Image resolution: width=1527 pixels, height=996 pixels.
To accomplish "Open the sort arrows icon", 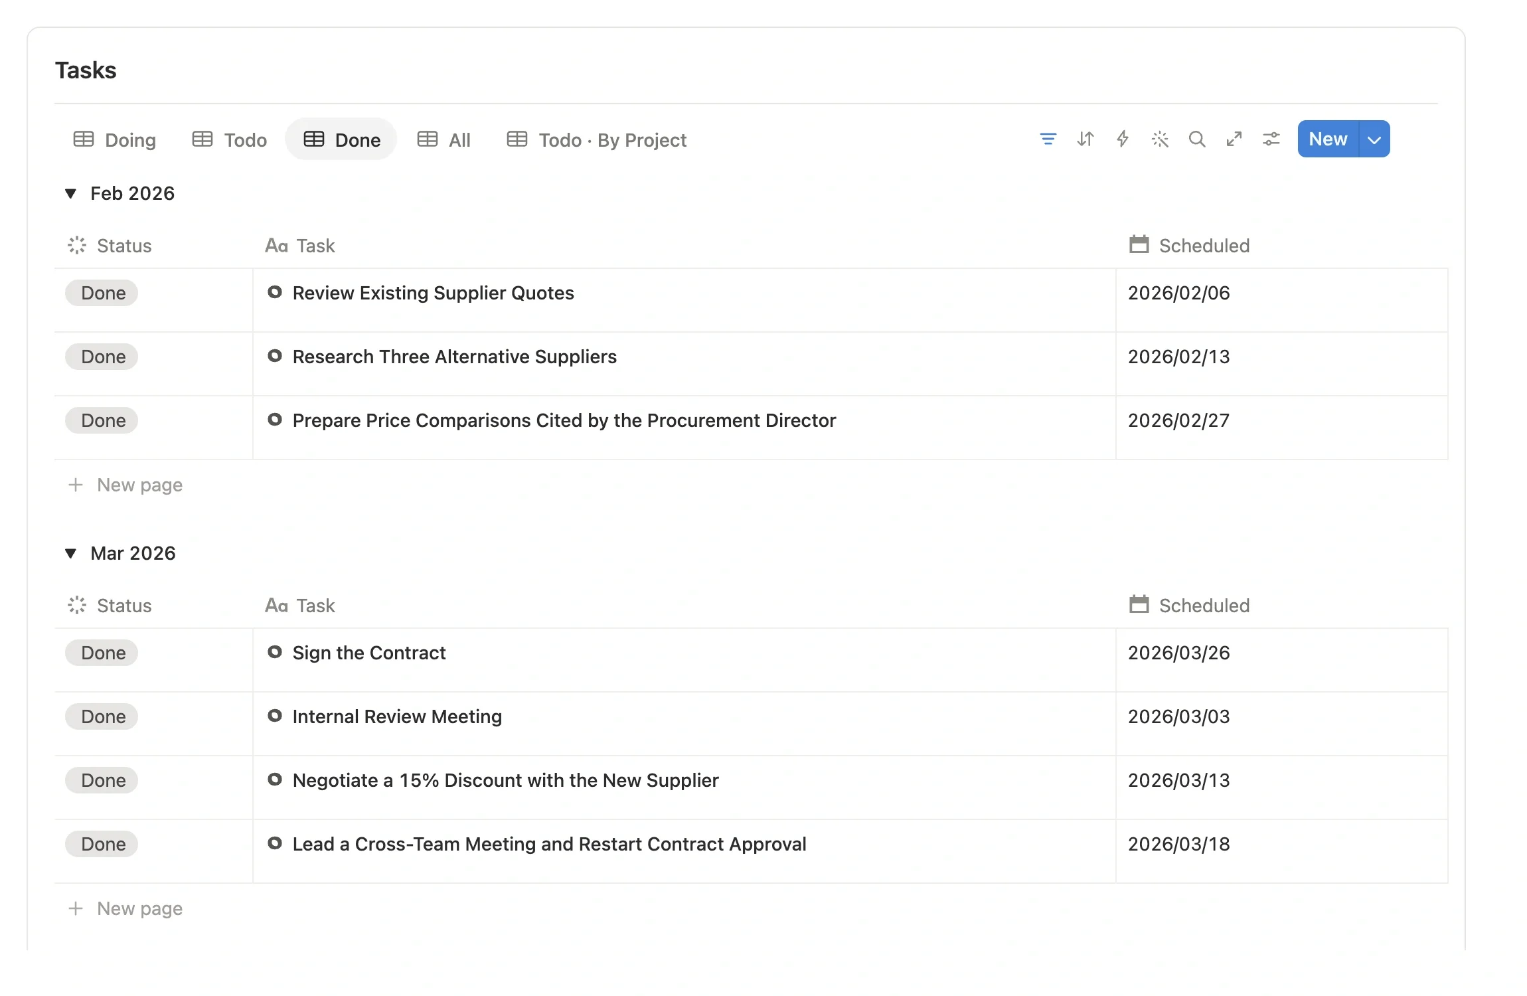I will click(x=1085, y=139).
